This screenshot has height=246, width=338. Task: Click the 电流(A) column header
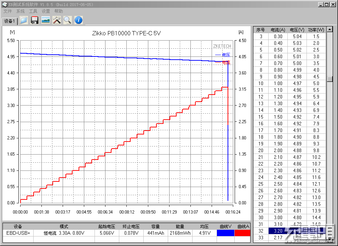(x=278, y=30)
